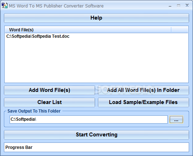Click Add Word File(s) button
This screenshot has height=156, width=193.
point(49,90)
